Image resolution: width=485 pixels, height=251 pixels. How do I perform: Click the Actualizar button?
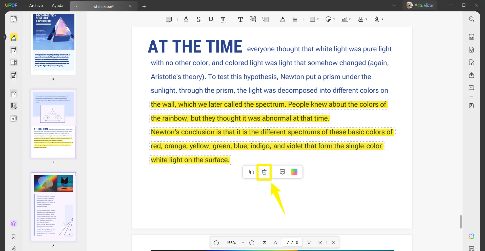420,5
